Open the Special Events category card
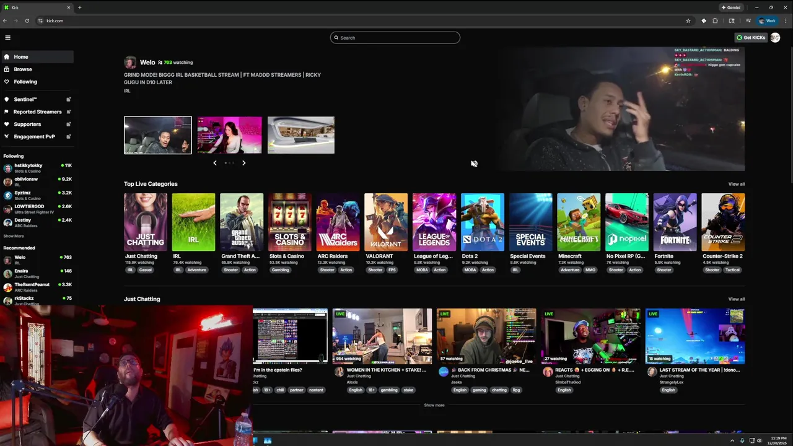793x446 pixels. [530, 222]
